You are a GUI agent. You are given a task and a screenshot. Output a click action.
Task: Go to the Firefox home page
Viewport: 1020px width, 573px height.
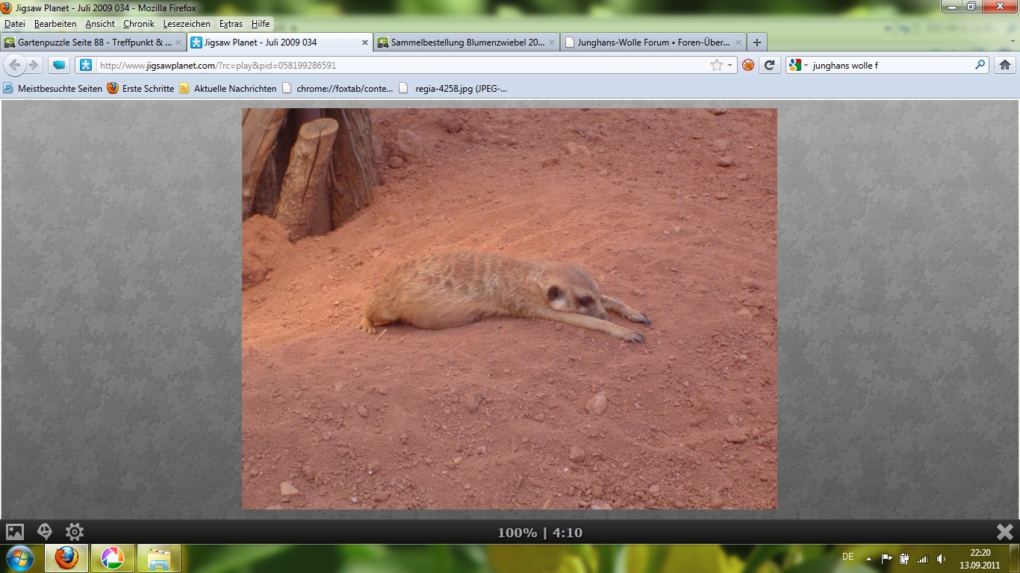tap(1005, 66)
